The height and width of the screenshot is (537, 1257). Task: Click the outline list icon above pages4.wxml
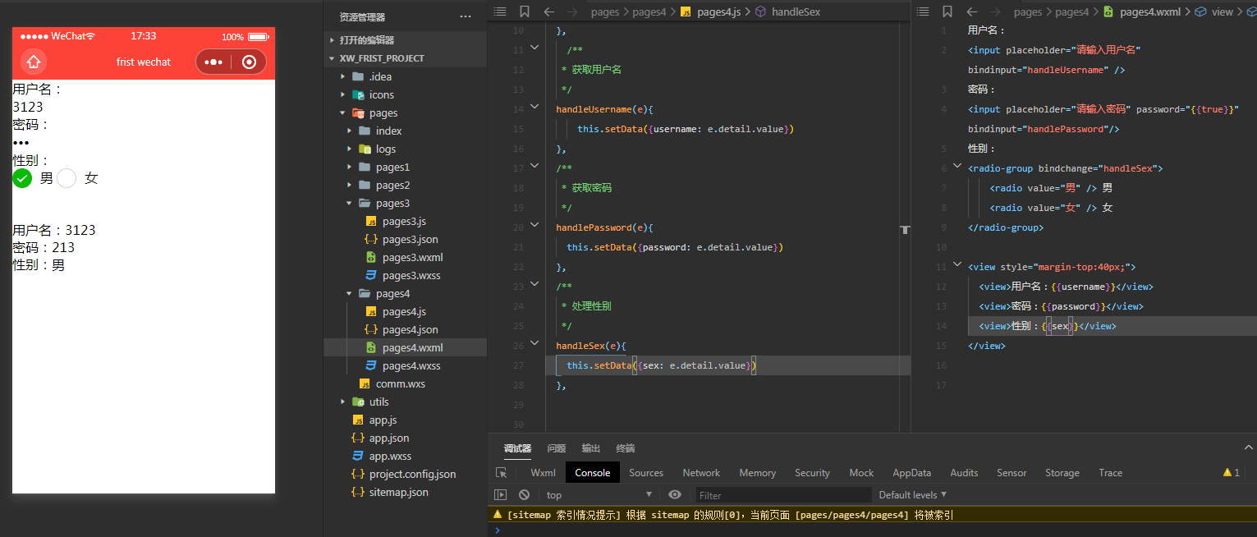click(923, 11)
